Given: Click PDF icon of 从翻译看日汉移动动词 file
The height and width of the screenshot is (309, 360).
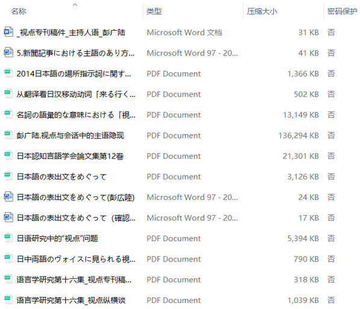Looking at the screenshot, I should click(x=8, y=94).
